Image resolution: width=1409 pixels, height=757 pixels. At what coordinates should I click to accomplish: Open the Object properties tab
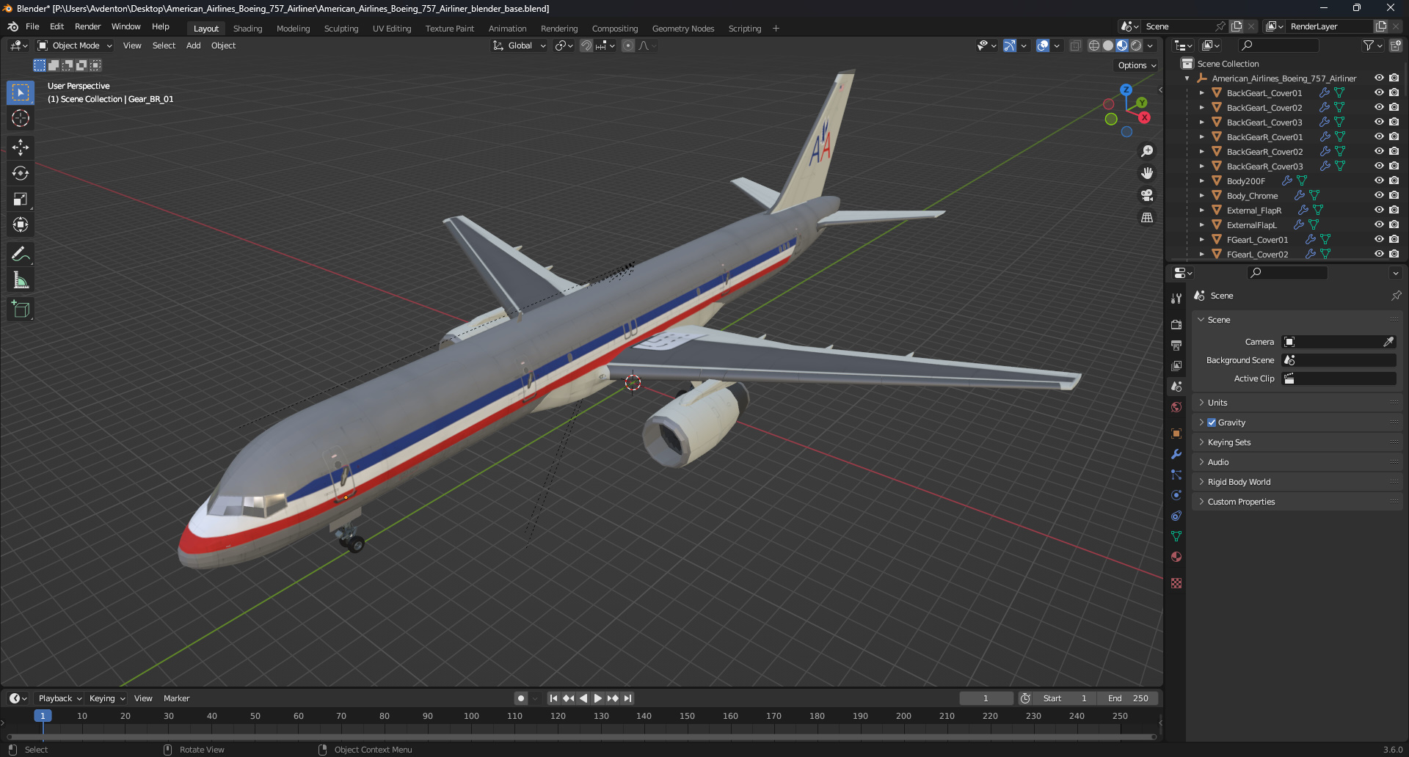1176,434
